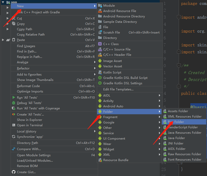Click the Synchronize 'app' refresh icon
This screenshot has height=176, width=207.
pos(14,137)
